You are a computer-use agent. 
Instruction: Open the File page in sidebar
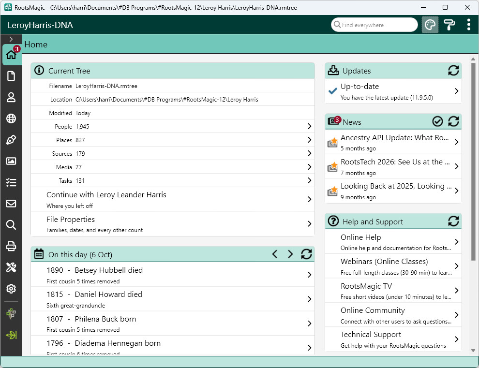point(11,76)
